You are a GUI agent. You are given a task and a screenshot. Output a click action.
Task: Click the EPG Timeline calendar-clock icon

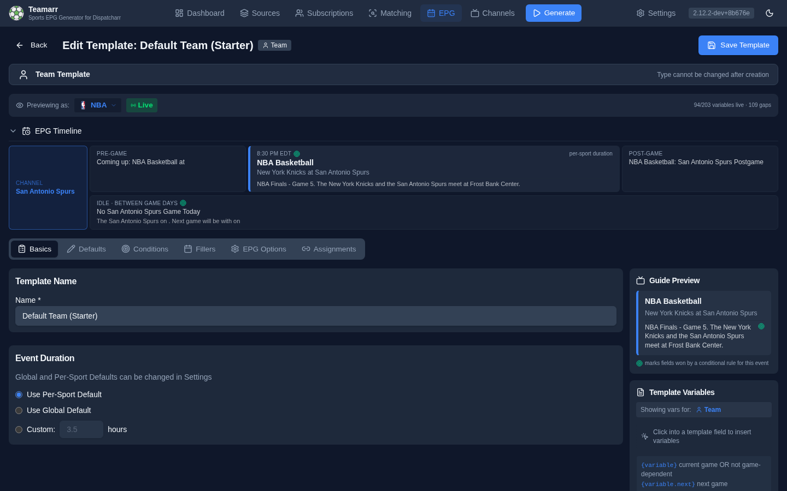26,131
